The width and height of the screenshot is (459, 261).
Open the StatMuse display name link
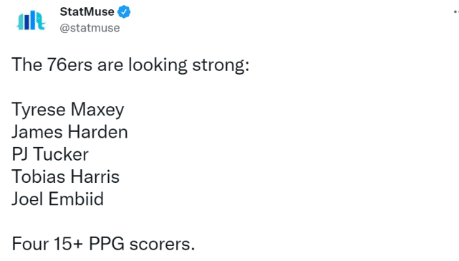point(87,11)
